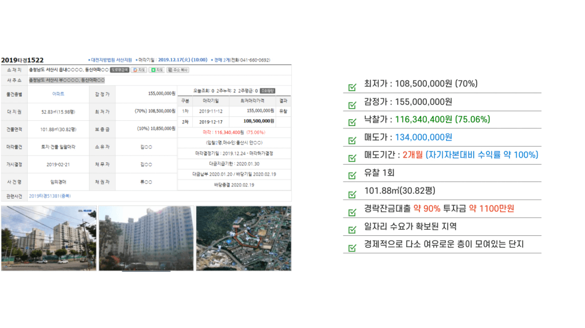Screen dimensions: 585x328
Task: Open the Naver 지도 green map icon
Action: 157,70
